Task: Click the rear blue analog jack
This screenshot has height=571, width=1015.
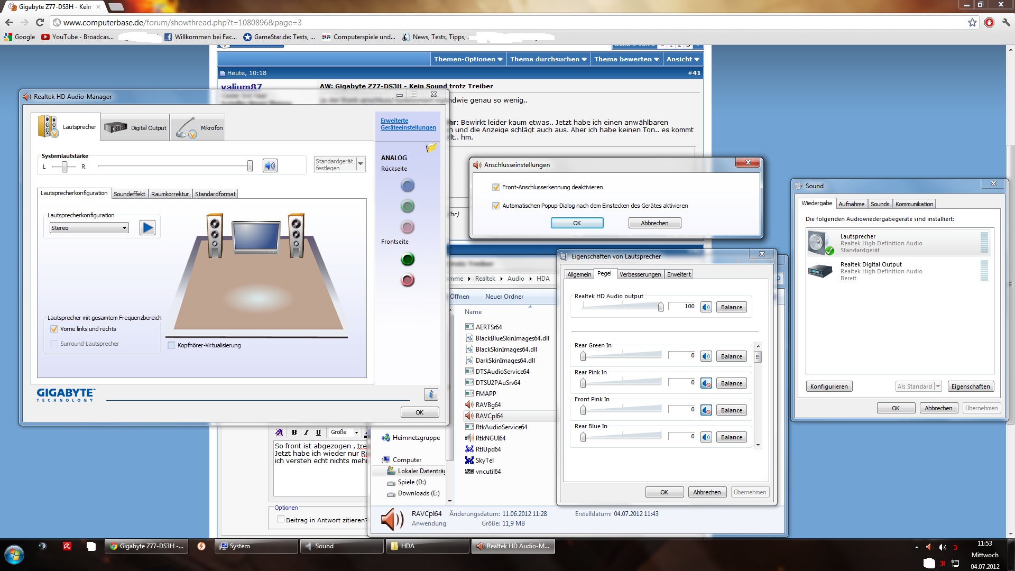Action: pyautogui.click(x=407, y=186)
